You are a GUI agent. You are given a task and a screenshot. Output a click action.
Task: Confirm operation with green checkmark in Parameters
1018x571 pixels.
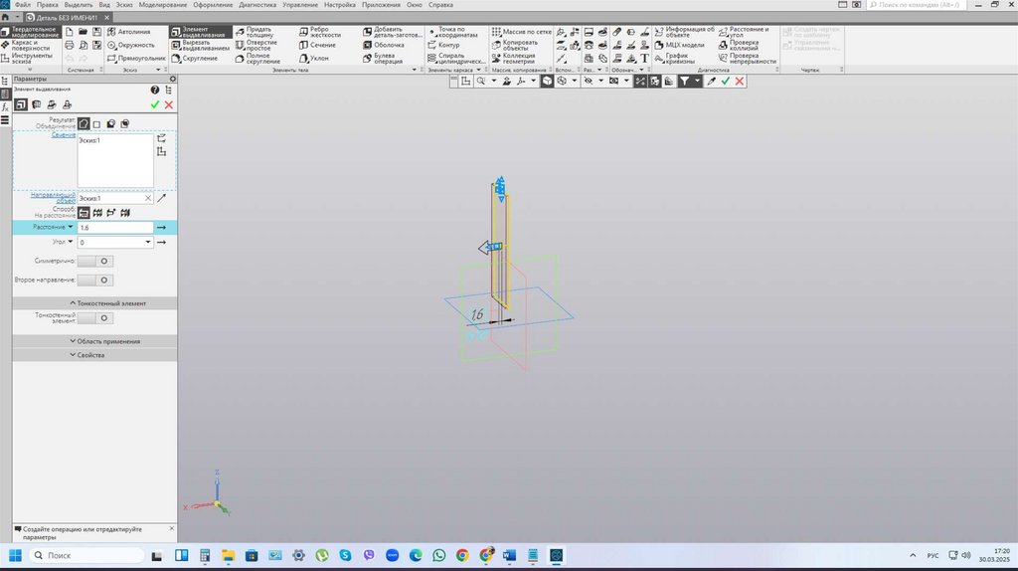click(x=155, y=104)
